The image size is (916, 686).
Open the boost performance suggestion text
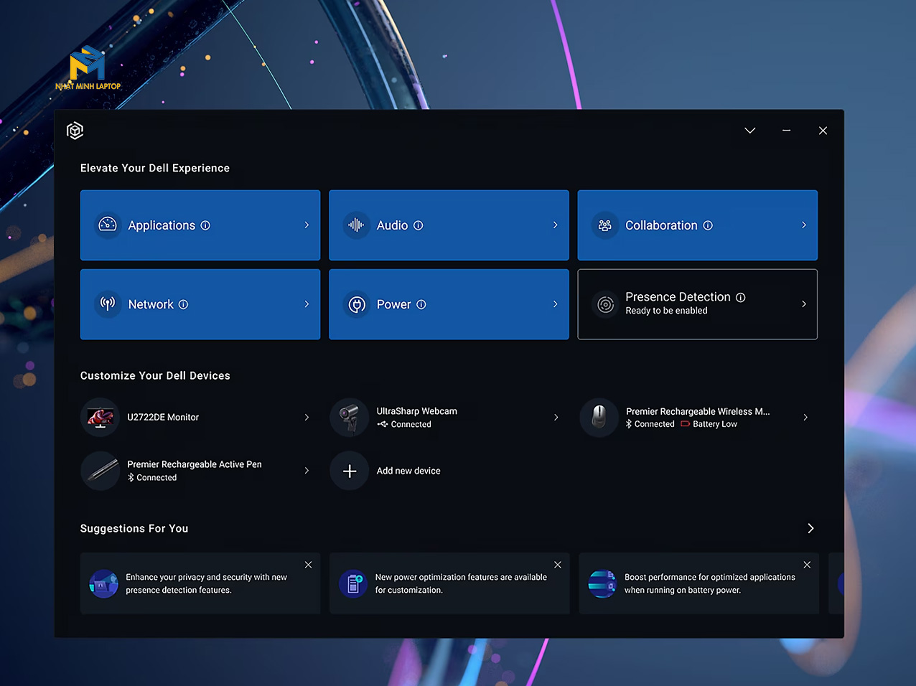(710, 583)
